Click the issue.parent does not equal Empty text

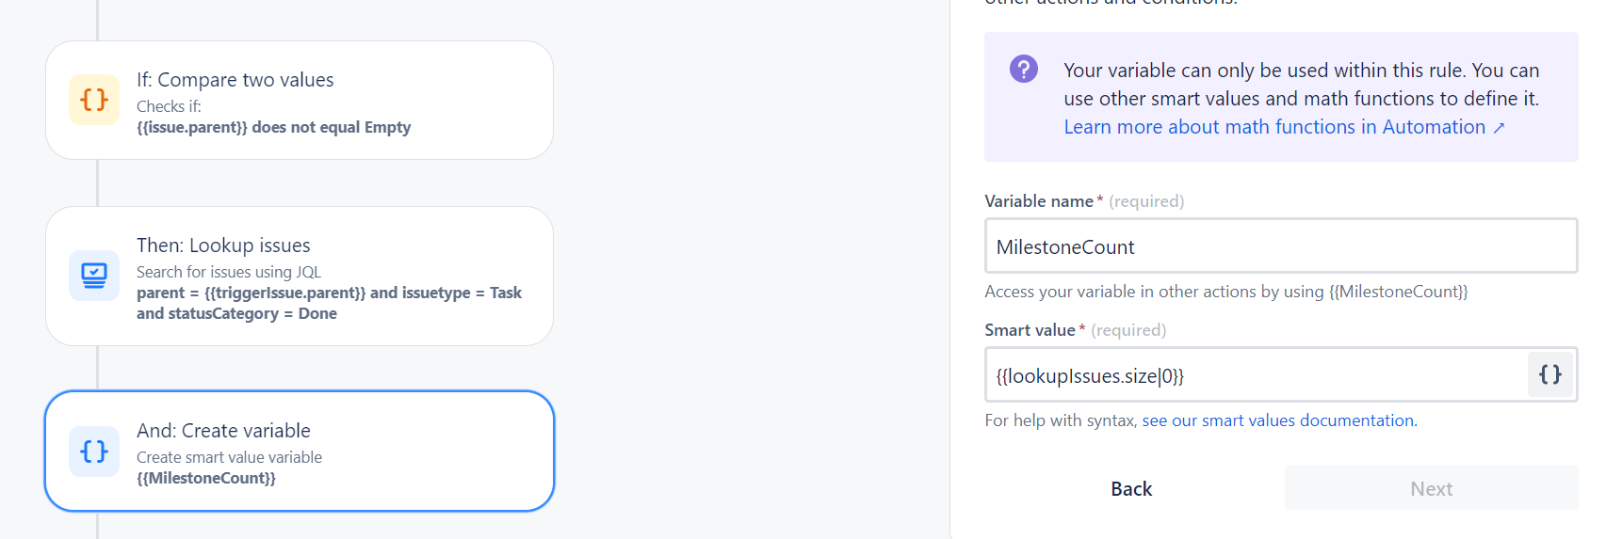click(273, 127)
